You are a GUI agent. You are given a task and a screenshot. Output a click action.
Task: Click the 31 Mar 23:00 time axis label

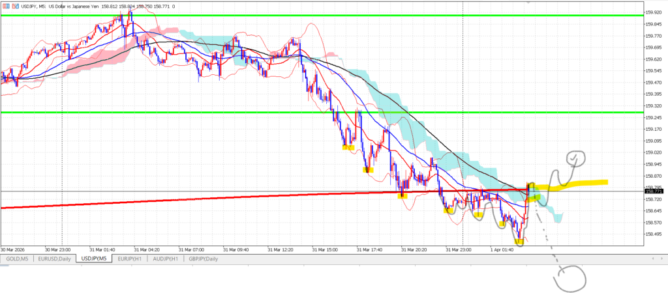click(459, 249)
